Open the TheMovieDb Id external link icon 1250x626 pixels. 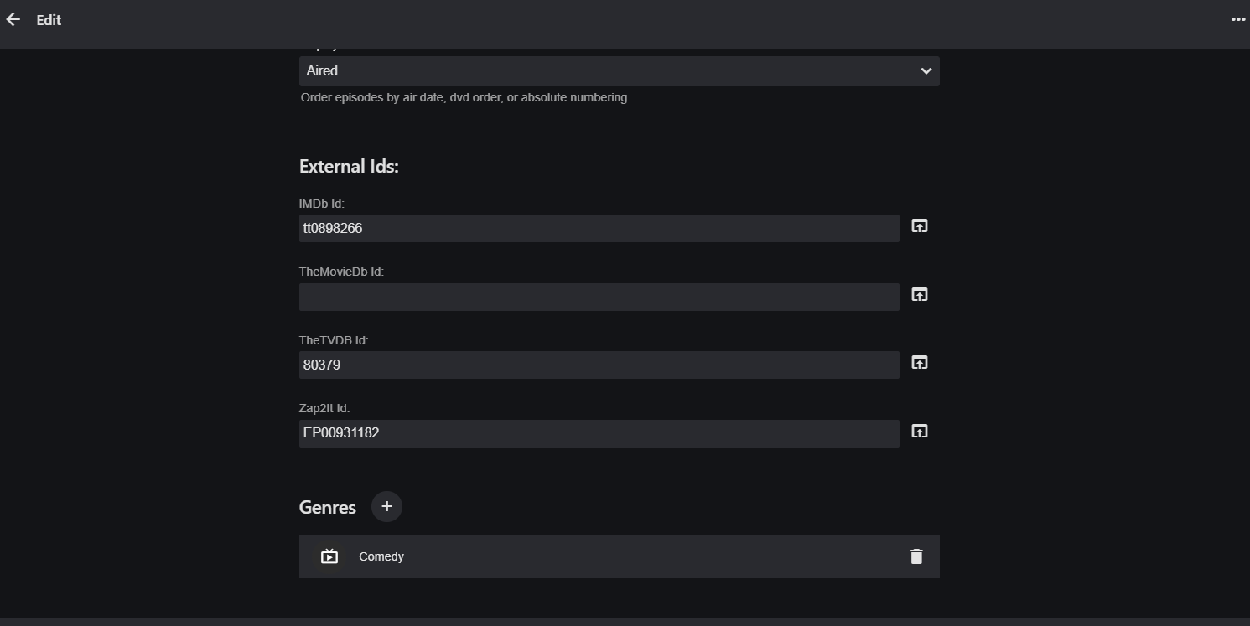pos(920,295)
